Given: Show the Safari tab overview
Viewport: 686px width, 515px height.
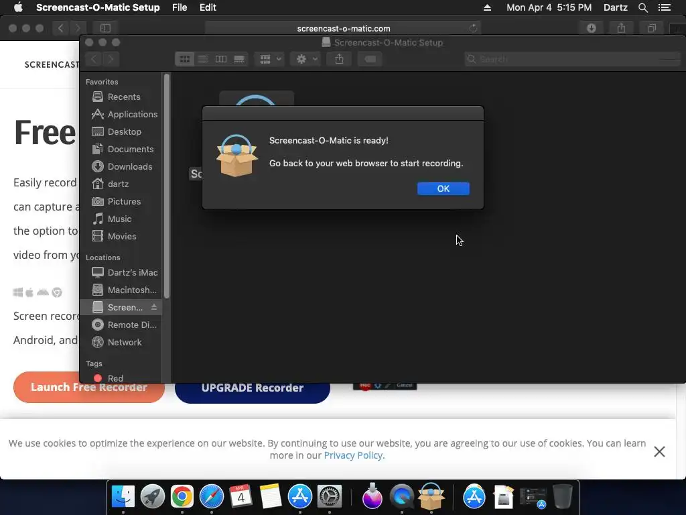Looking at the screenshot, I should click(651, 28).
